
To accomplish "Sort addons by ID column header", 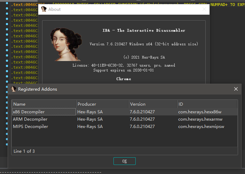I will (x=207, y=104).
